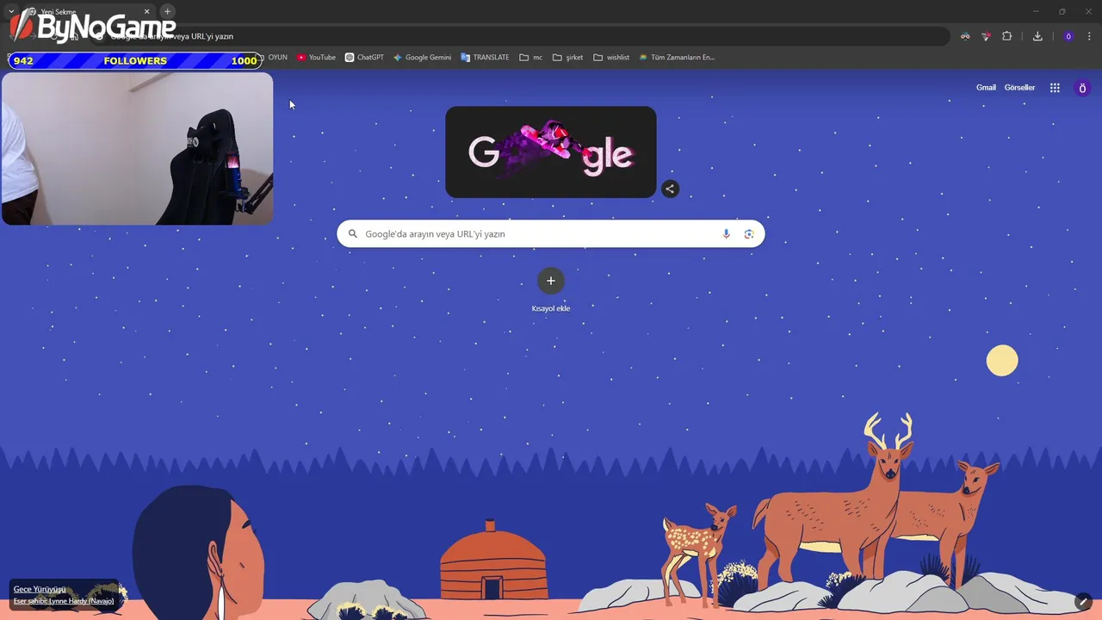
Task: Open the Tüm Zamanların En... bookmark
Action: 677,58
